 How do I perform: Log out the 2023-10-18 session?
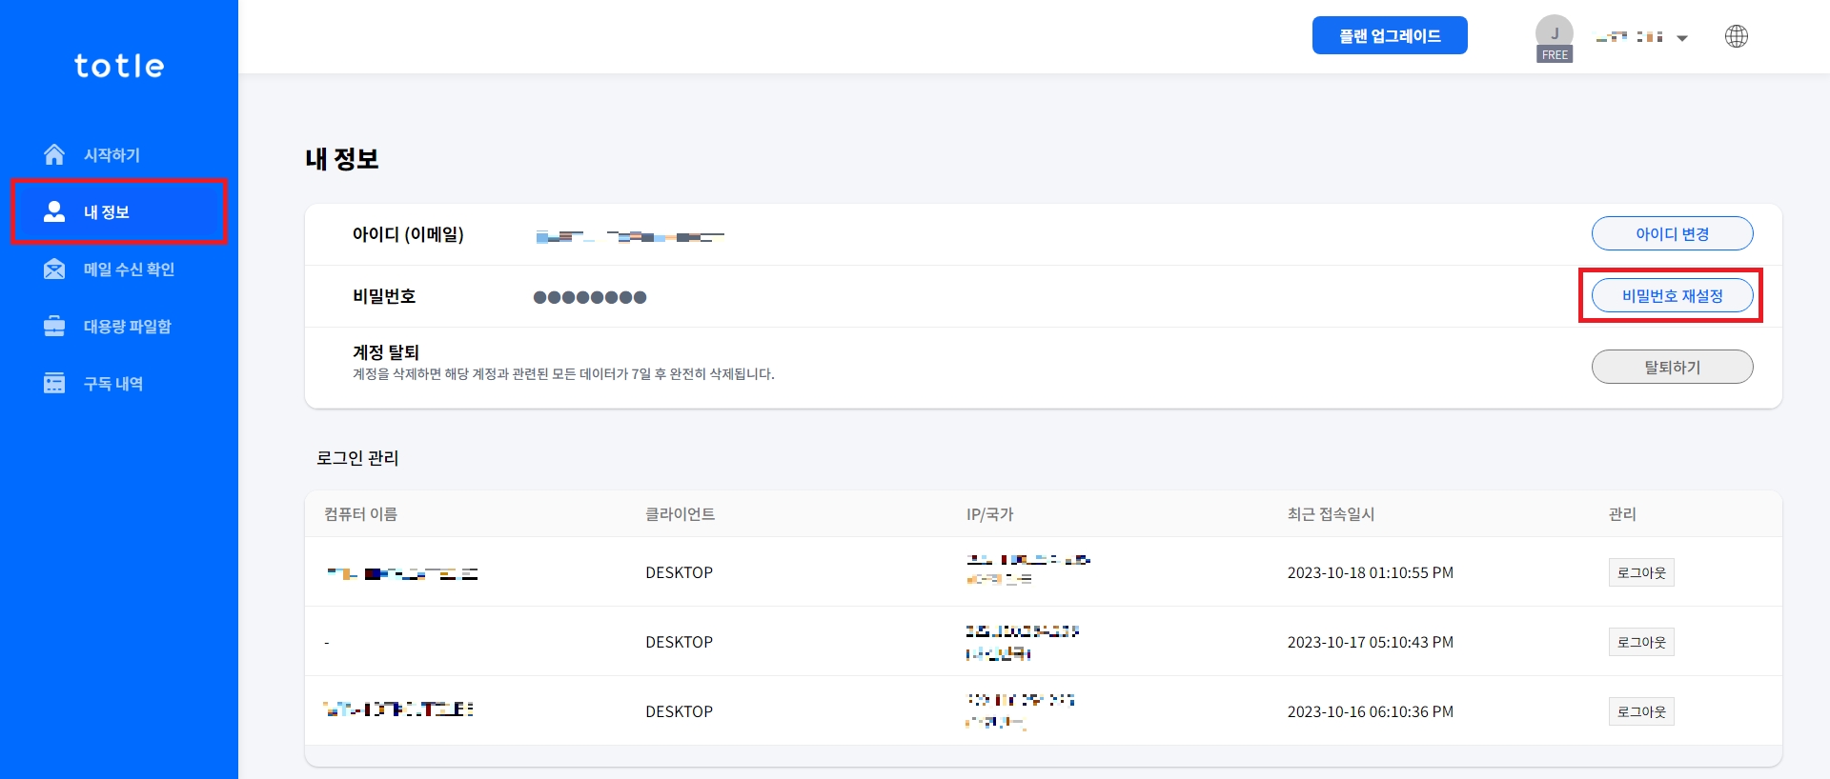click(1640, 572)
